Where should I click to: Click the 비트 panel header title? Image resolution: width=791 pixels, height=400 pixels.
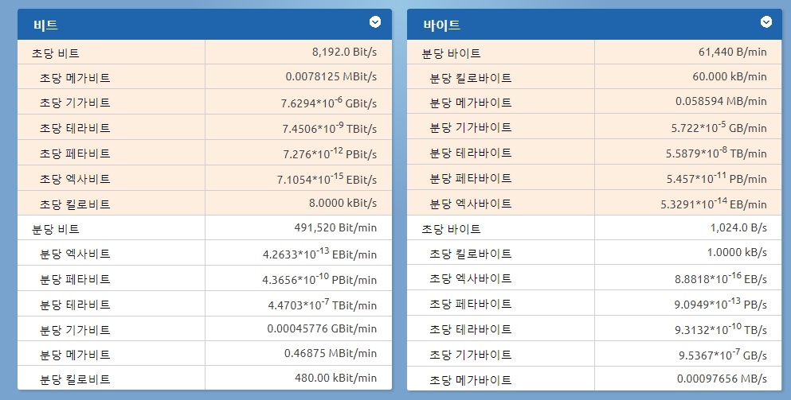click(46, 25)
